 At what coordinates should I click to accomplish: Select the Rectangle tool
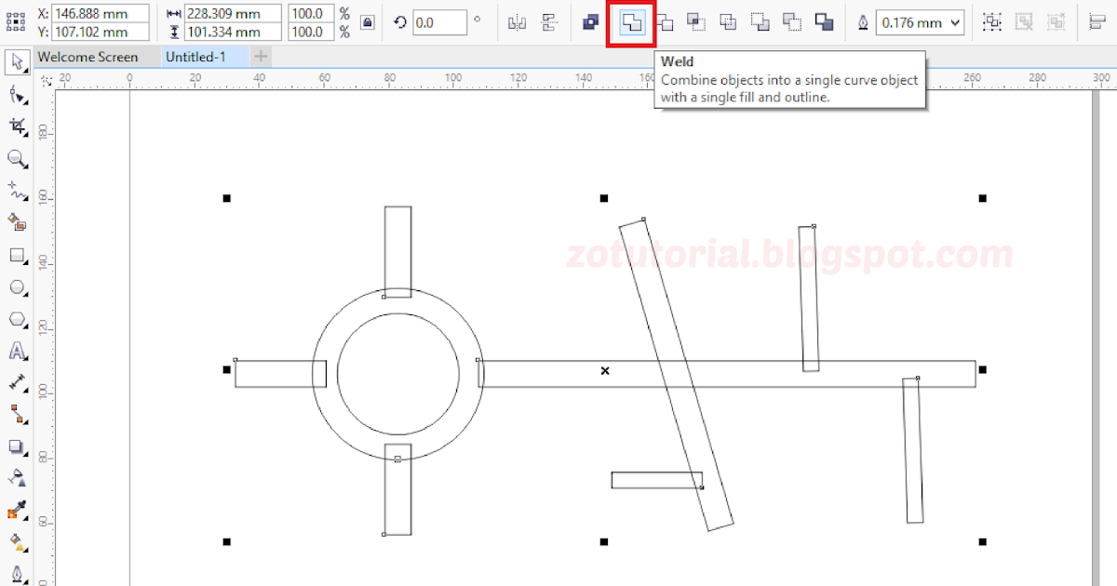click(x=17, y=255)
